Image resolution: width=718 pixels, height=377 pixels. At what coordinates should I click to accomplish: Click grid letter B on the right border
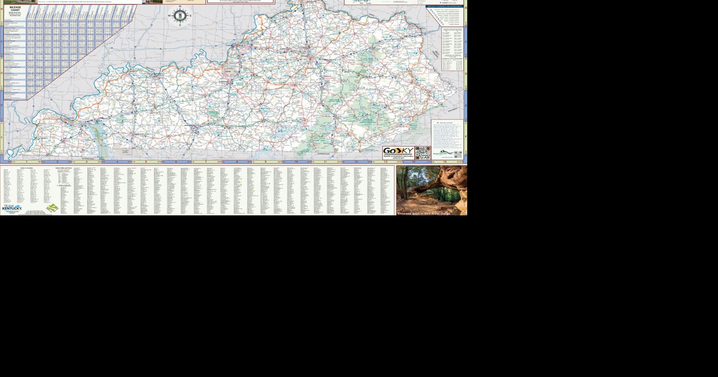(466, 8)
